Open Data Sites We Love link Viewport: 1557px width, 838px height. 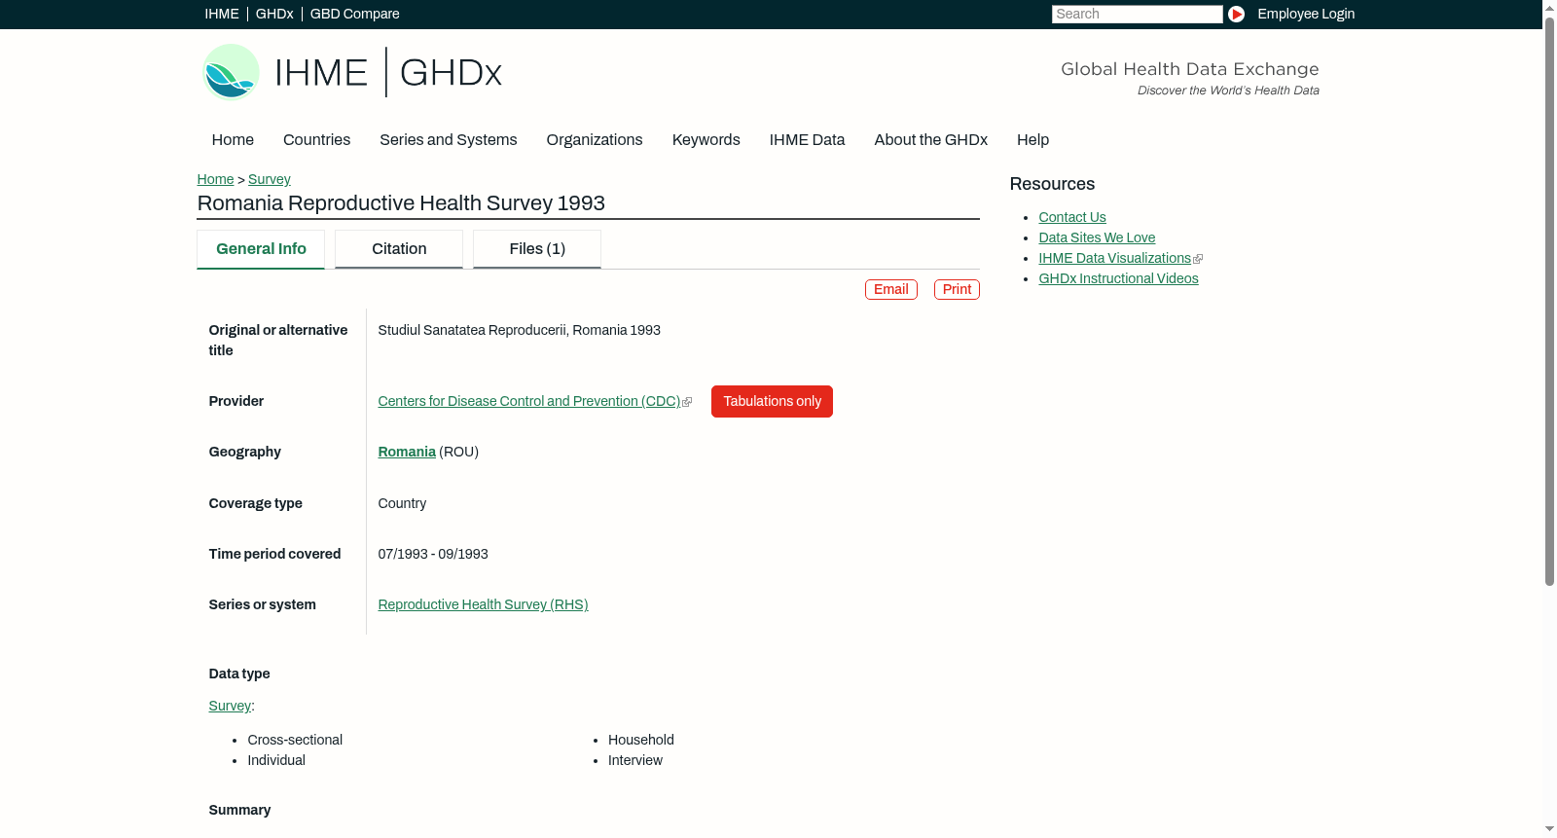1097,238
